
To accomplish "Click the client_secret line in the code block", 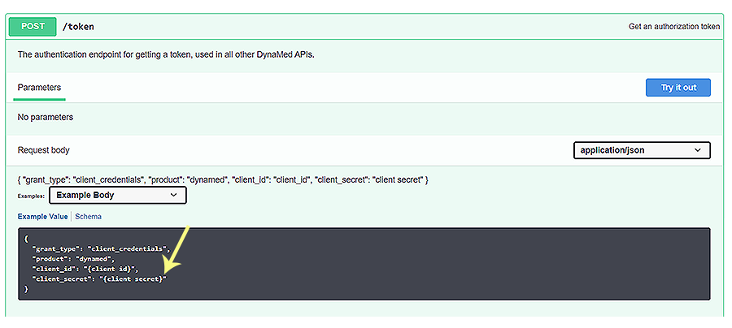I will [x=99, y=278].
